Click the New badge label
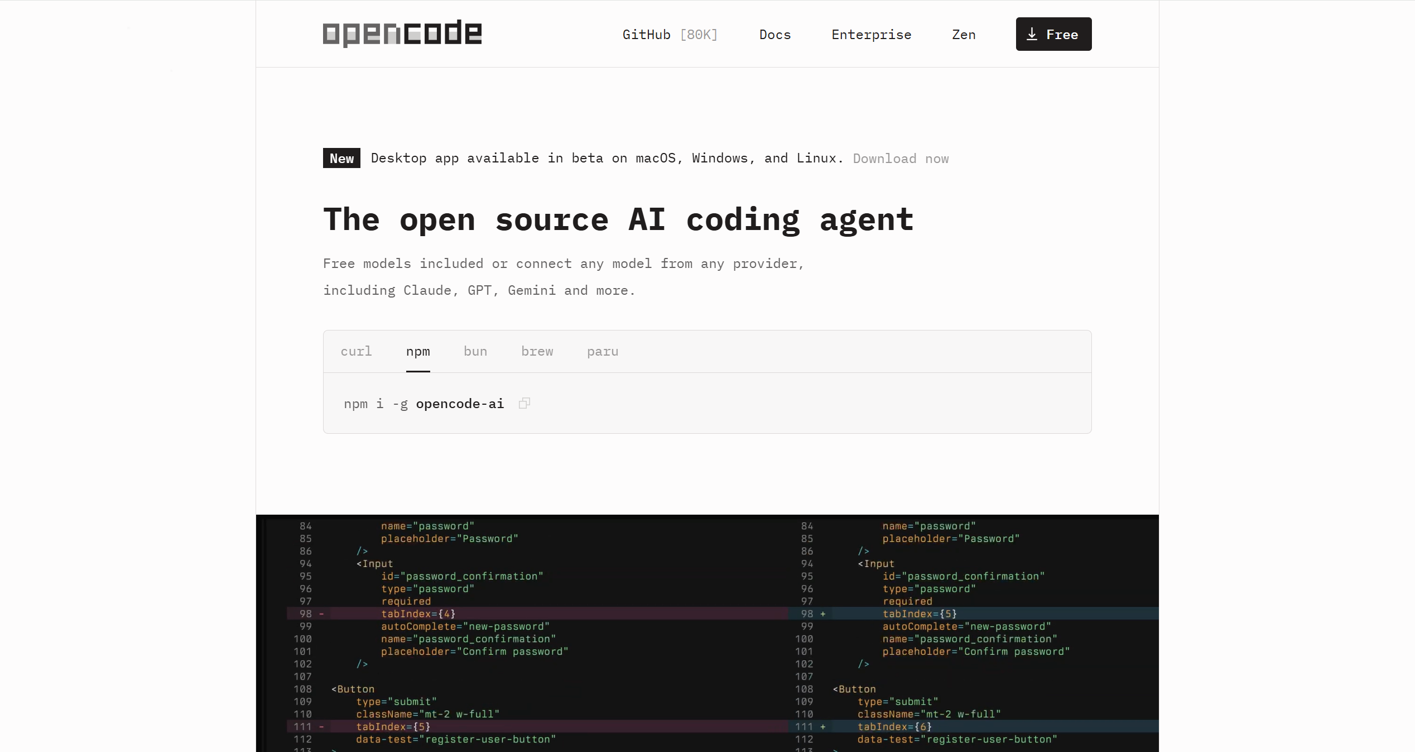Viewport: 1415px width, 752px height. (341, 158)
